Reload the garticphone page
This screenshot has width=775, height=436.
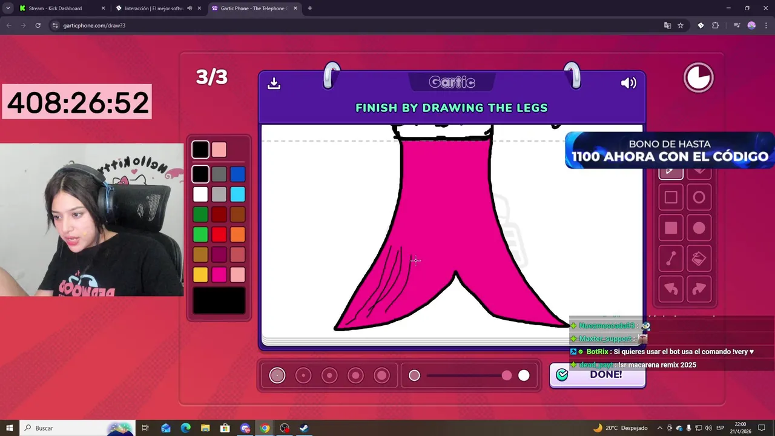38,25
